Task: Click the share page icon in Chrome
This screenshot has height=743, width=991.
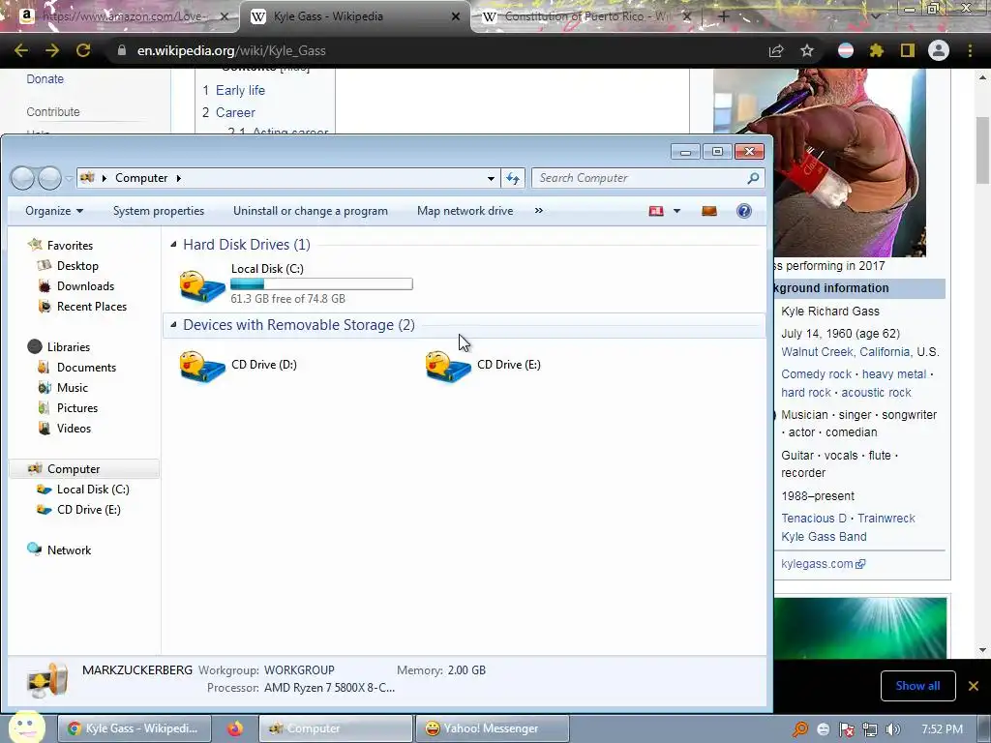Action: tap(776, 50)
